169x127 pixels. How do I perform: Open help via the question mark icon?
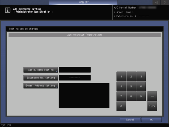click(x=165, y=2)
